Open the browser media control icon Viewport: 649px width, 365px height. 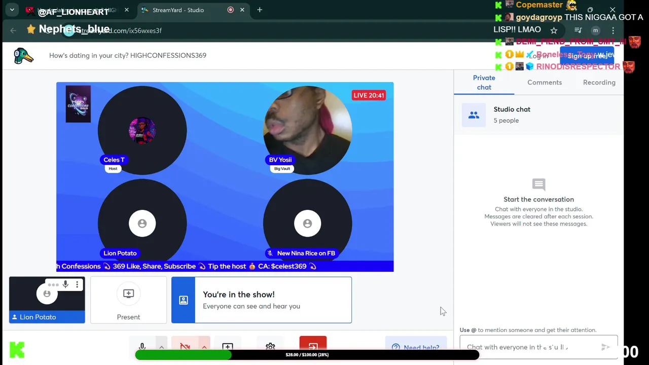[578, 30]
